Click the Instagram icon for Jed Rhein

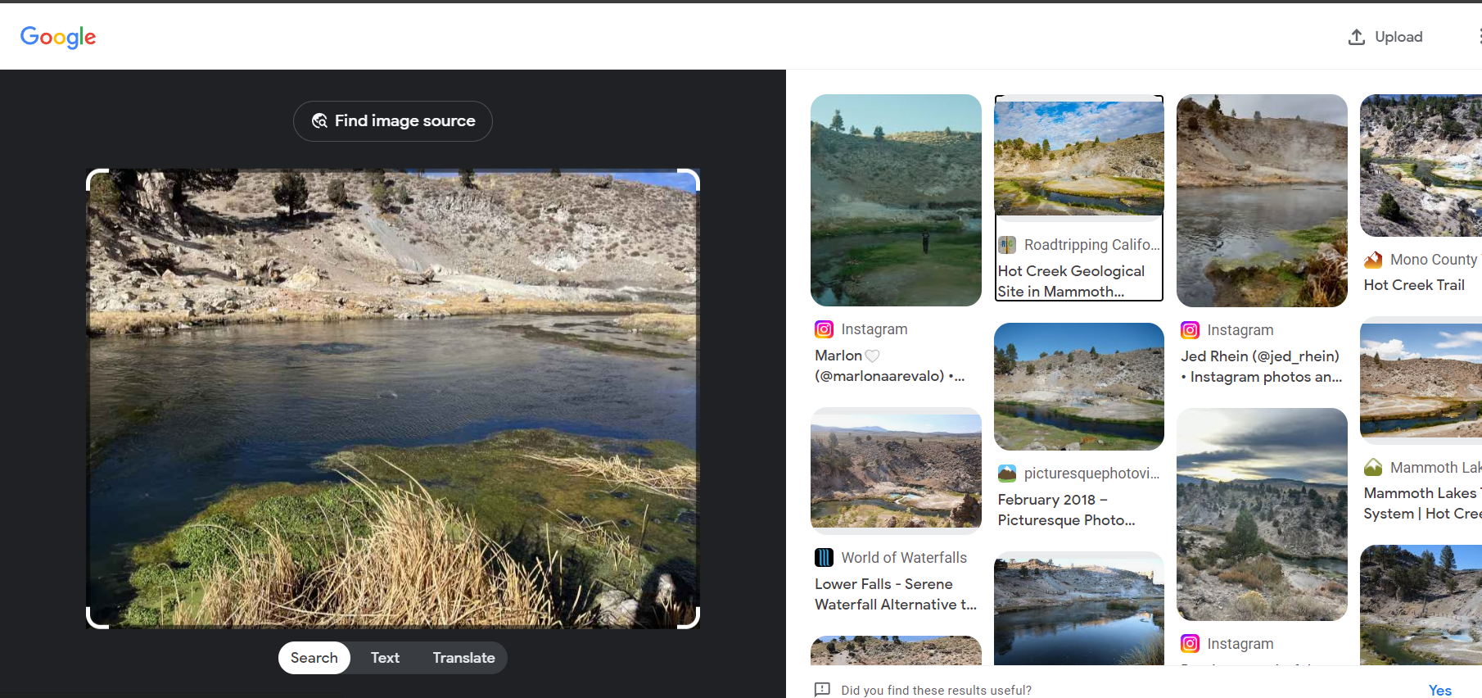1190,330
